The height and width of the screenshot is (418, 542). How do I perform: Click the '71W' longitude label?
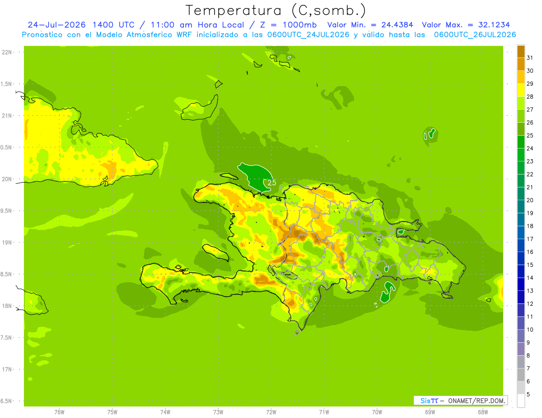(x=324, y=412)
